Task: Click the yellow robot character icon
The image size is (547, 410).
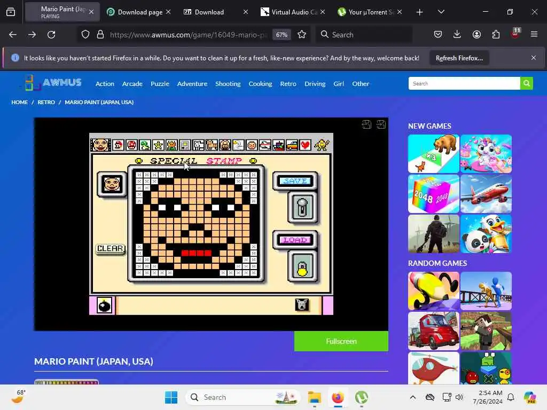Action: [321, 145]
